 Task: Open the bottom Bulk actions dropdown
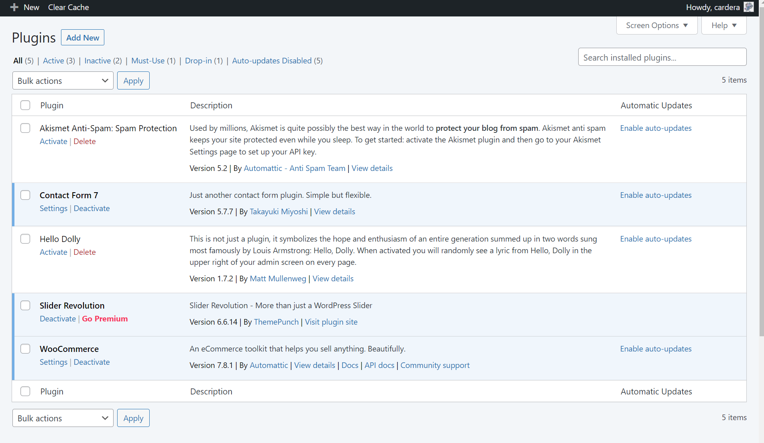(x=63, y=418)
